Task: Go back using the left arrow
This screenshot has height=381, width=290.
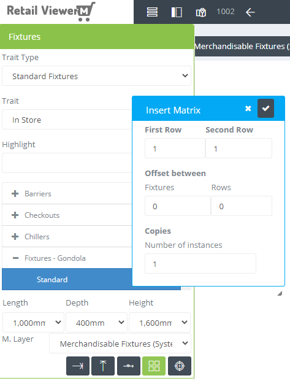Action: (x=250, y=12)
